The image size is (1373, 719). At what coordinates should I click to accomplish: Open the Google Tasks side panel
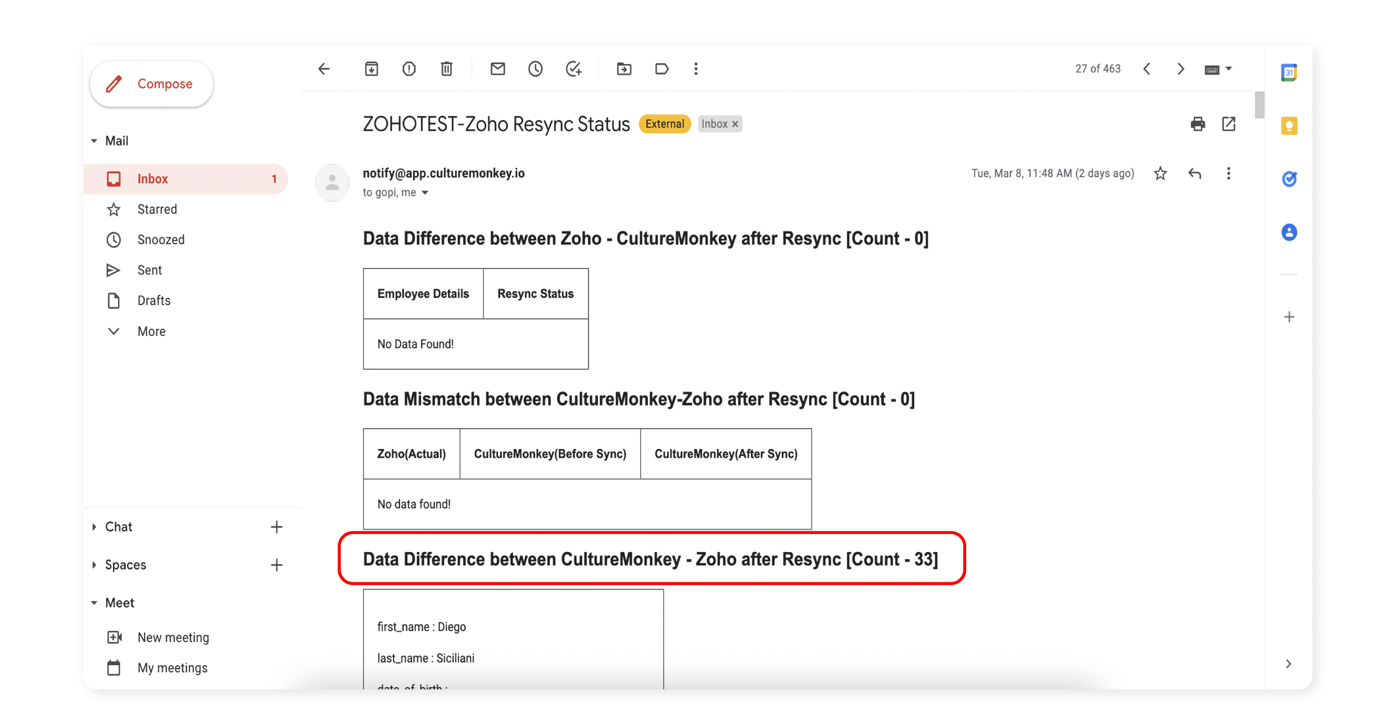coord(1289,179)
